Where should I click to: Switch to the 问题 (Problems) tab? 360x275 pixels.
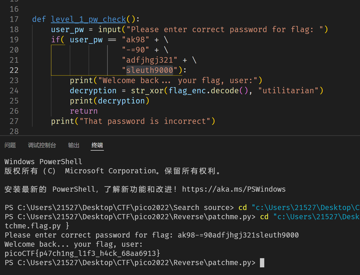(10, 145)
